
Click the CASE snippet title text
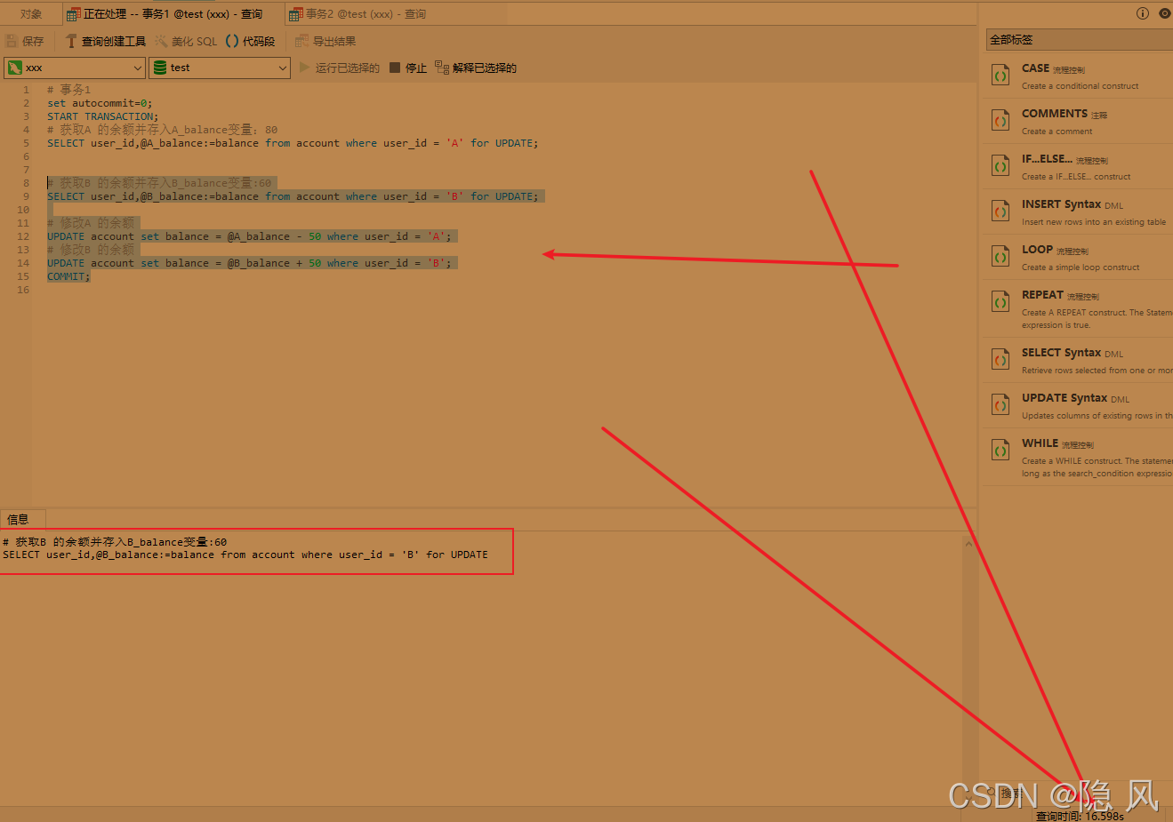pos(1035,68)
